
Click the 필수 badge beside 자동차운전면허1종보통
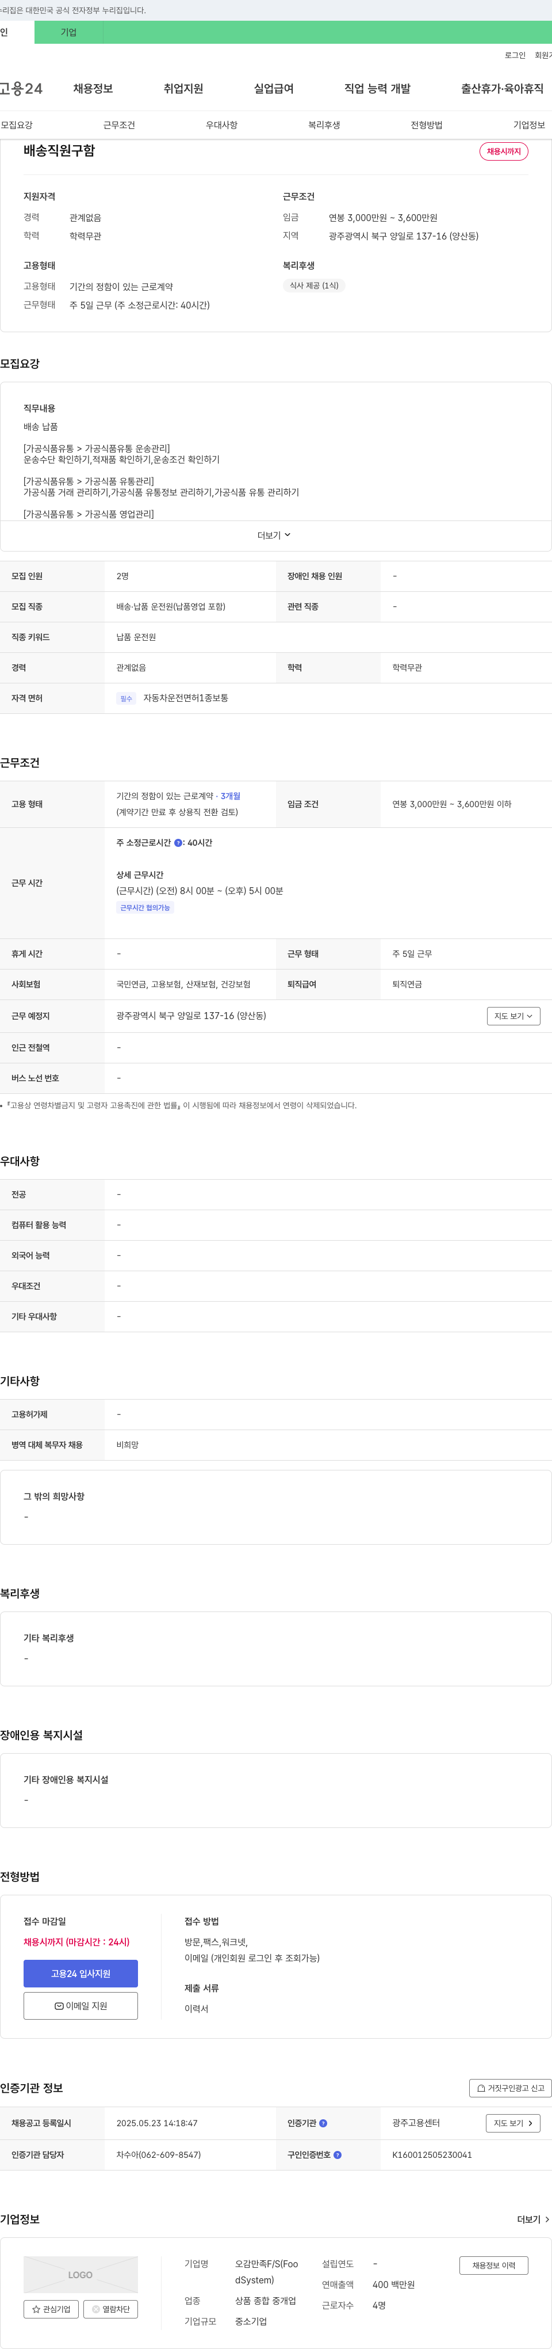pyautogui.click(x=126, y=698)
